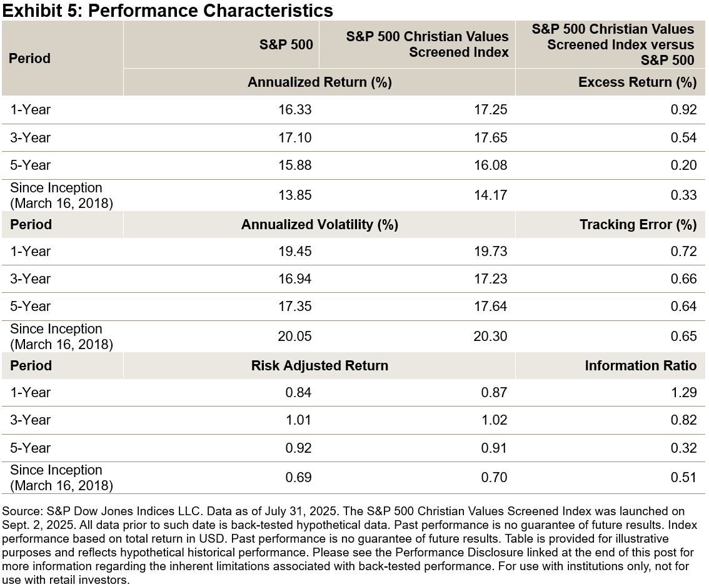Select the 16.33 one-year return value
Screen dimensions: 709x587
coord(295,110)
